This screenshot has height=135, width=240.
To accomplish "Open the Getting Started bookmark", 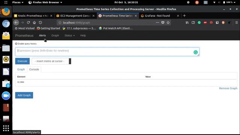I will [48, 28].
